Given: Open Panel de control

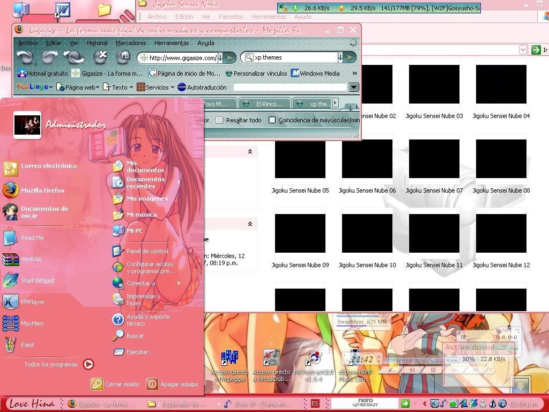Looking at the screenshot, I should point(140,251).
